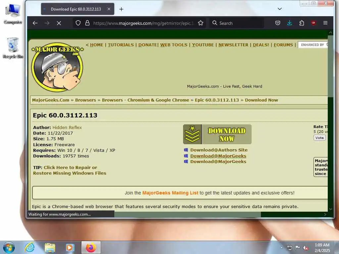This screenshot has height=254, width=339.
Task: Click the horizontal page scrollbar
Action: pos(187,214)
